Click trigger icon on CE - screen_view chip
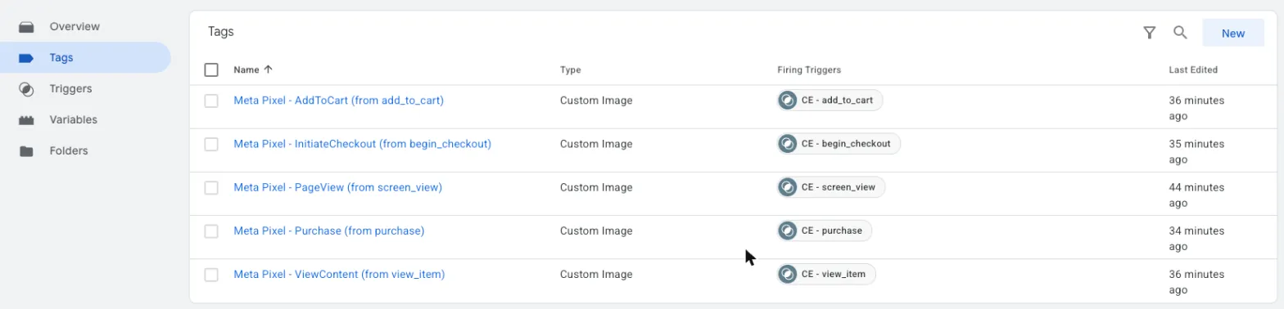 click(x=788, y=187)
